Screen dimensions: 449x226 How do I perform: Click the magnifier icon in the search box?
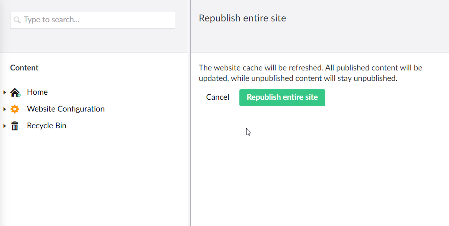[x=17, y=20]
